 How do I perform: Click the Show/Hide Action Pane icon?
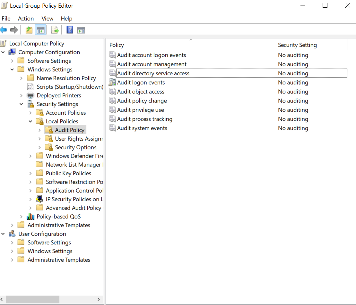[x=81, y=30]
